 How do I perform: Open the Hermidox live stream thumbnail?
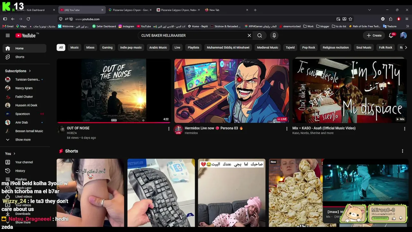click(231, 91)
